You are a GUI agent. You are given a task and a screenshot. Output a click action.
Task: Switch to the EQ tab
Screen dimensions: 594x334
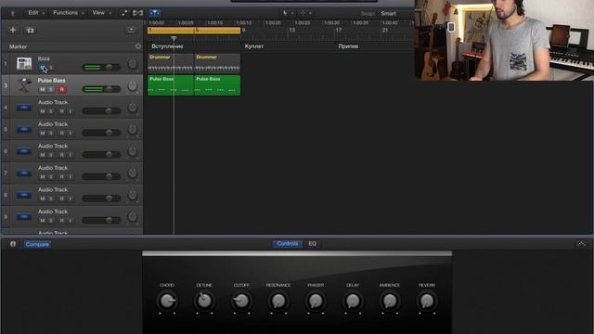pyautogui.click(x=312, y=243)
